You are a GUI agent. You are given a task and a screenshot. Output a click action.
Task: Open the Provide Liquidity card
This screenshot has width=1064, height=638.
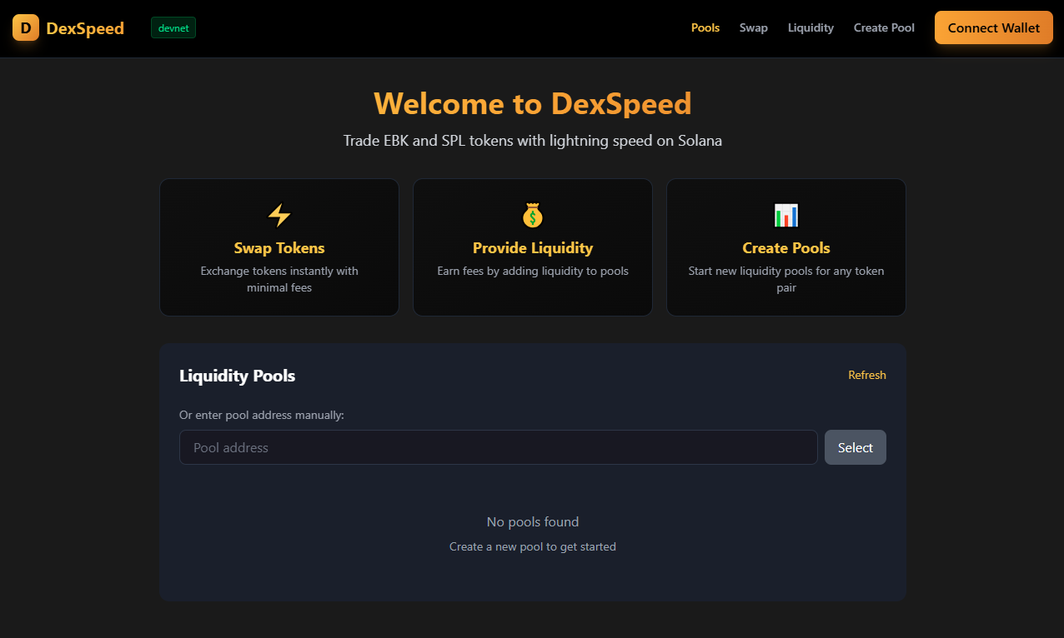coord(532,247)
